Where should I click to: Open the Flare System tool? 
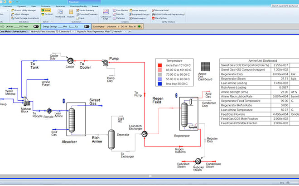coord(159,18)
